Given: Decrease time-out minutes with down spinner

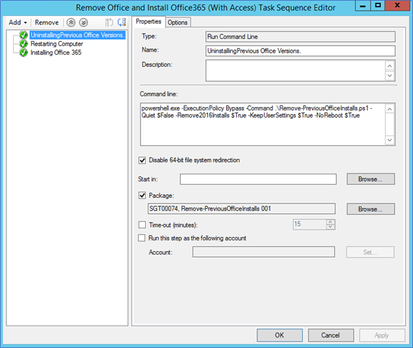Looking at the screenshot, I should (x=331, y=227).
